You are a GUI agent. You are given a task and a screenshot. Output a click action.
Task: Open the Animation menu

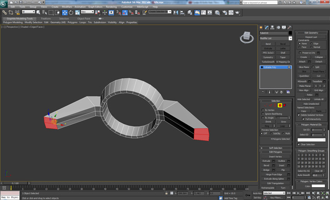pos(80,7)
